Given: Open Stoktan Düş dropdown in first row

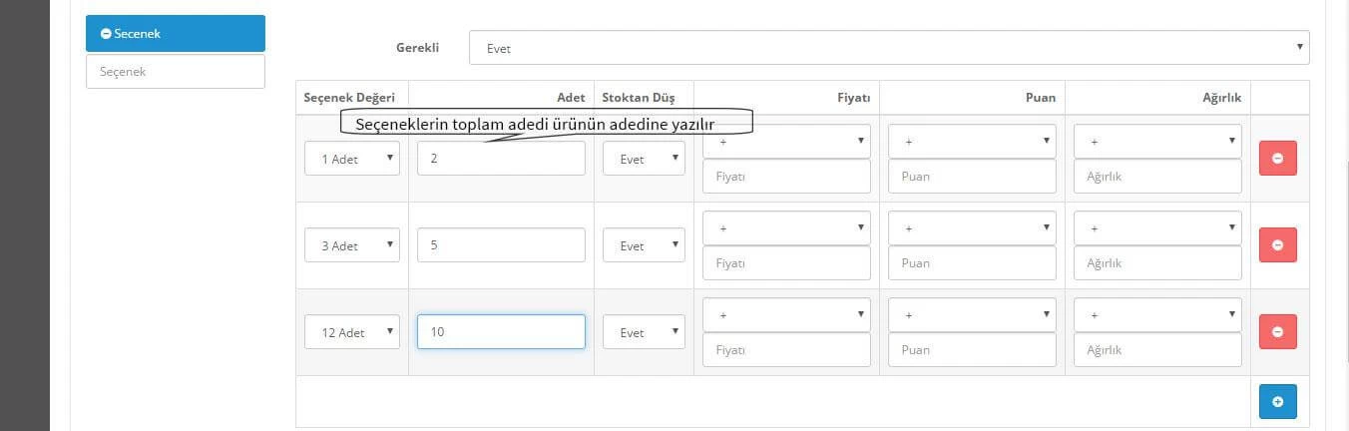Looking at the screenshot, I should [644, 159].
